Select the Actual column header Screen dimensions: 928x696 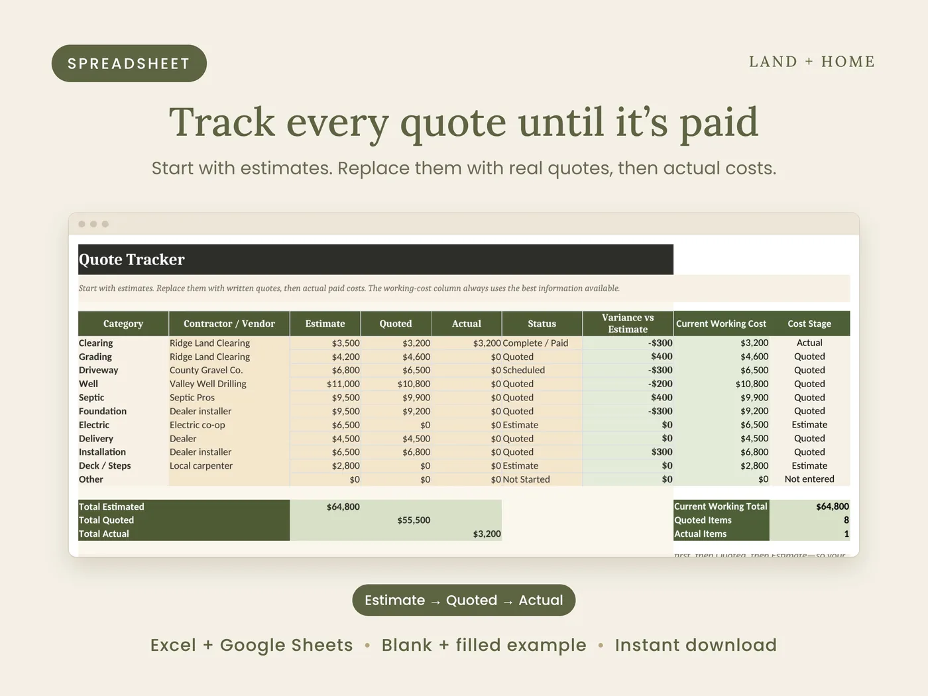467,323
